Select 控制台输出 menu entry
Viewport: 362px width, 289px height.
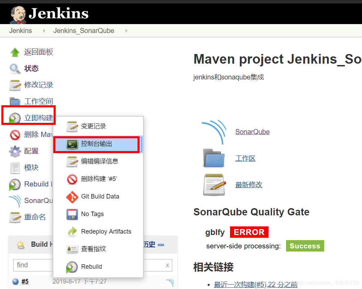pos(97,144)
